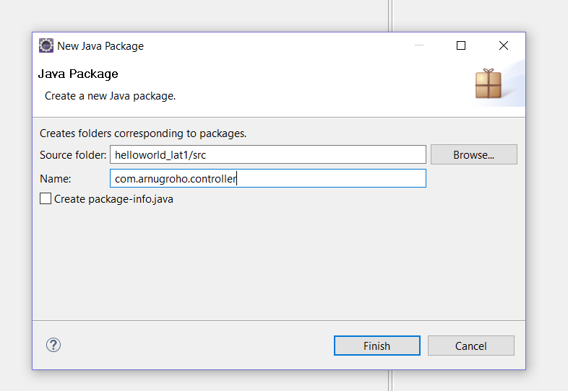Enable the Create package-info.java checkbox
This screenshot has width=568, height=391.
coord(46,199)
